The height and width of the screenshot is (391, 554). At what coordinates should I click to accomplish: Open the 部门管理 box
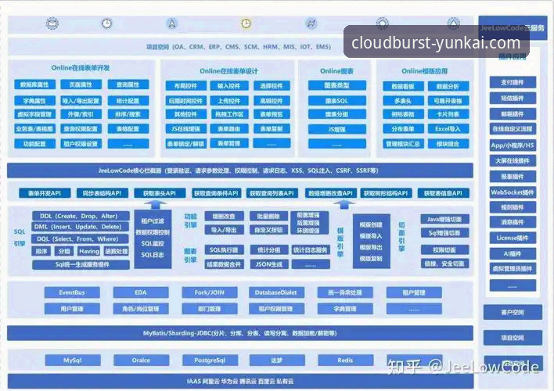[210, 309]
